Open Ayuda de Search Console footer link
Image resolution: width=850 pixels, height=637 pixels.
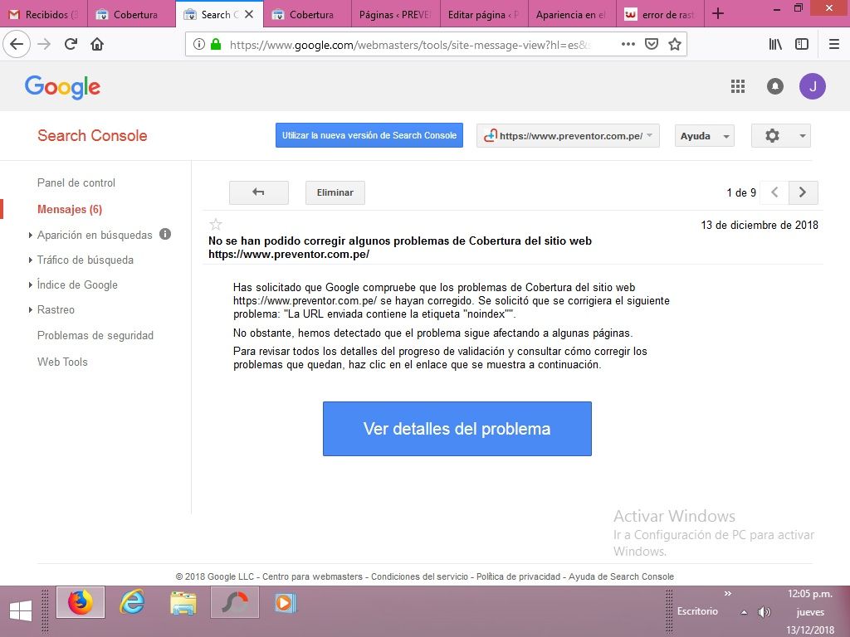click(621, 577)
